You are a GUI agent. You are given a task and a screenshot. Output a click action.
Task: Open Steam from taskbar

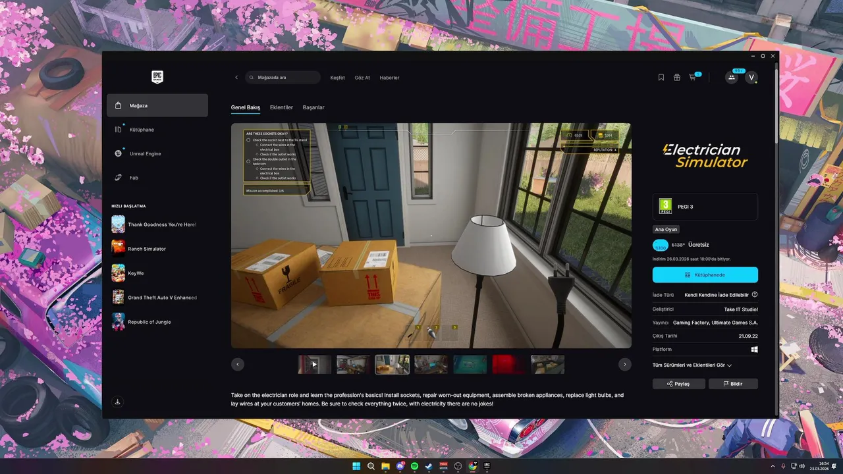coord(429,466)
